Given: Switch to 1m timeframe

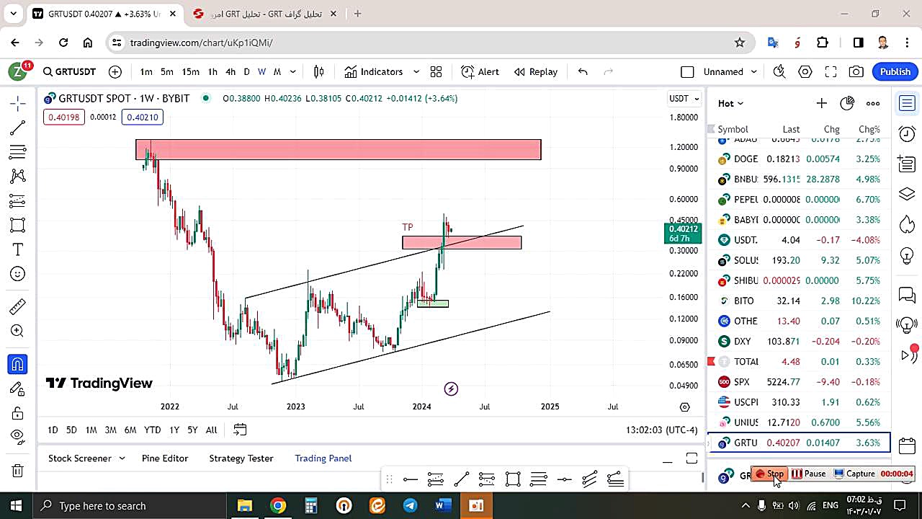Looking at the screenshot, I should 146,71.
